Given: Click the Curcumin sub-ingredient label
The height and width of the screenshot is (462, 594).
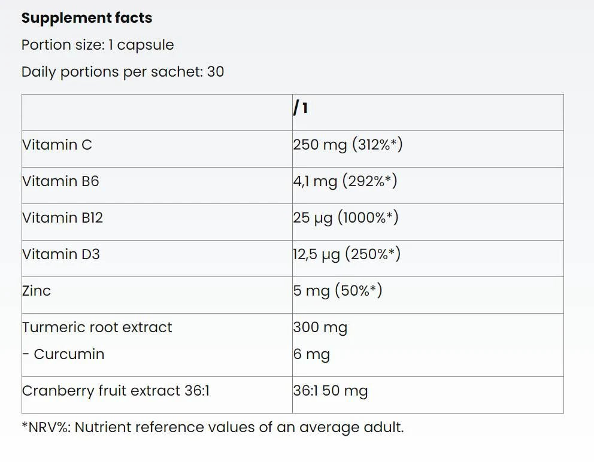Looking at the screenshot, I should pos(63,354).
